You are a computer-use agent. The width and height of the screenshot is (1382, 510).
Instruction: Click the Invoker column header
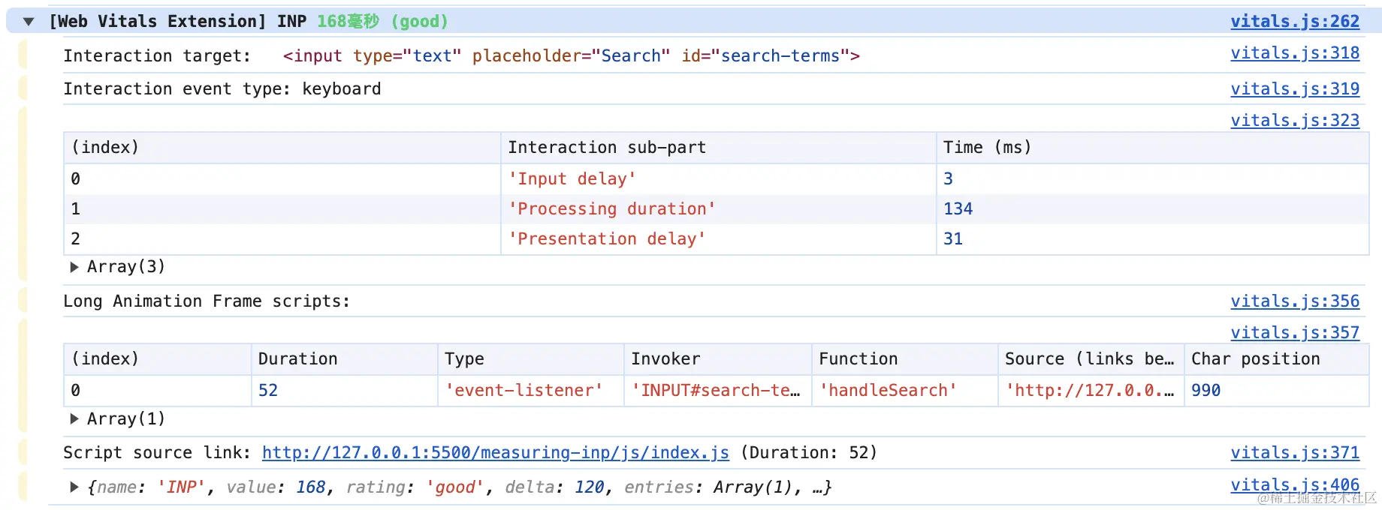pos(665,359)
